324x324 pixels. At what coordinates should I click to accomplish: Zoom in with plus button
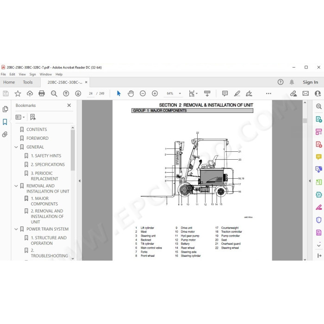click(x=155, y=93)
